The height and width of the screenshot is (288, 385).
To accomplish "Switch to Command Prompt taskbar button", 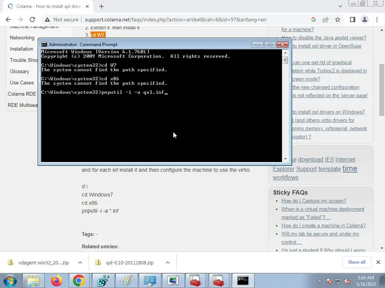I will point(243,280).
